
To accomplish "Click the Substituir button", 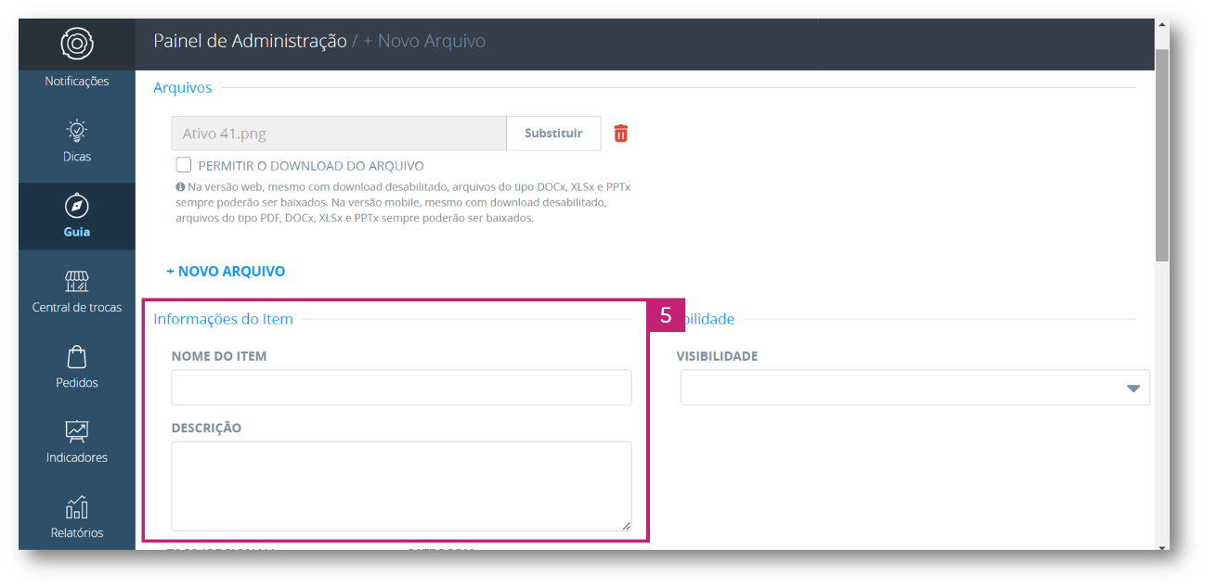I will [553, 134].
